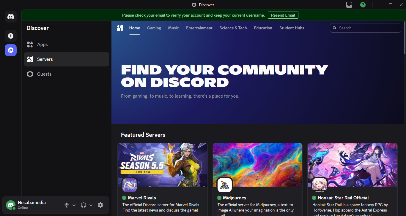This screenshot has height=216, width=406.
Task: Select the Discover compass icon
Action: pos(11,50)
